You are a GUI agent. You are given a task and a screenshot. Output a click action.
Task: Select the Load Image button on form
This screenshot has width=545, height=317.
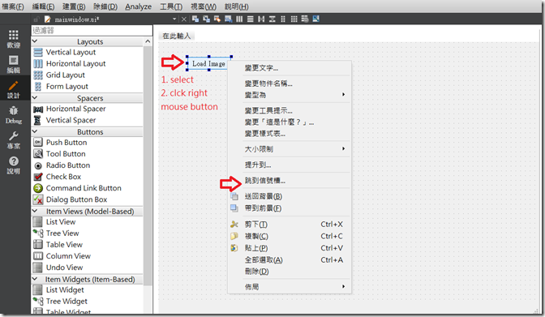point(208,63)
